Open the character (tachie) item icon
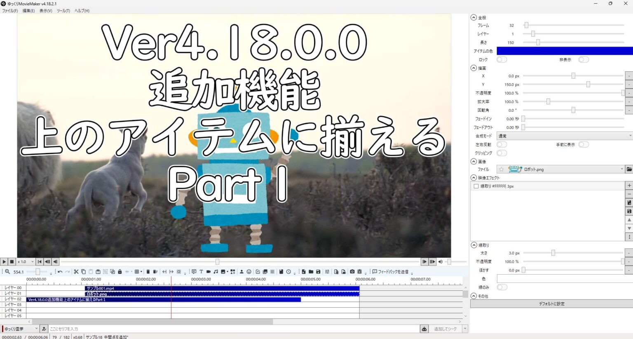Viewport: 633px width, 339px height. [241, 272]
